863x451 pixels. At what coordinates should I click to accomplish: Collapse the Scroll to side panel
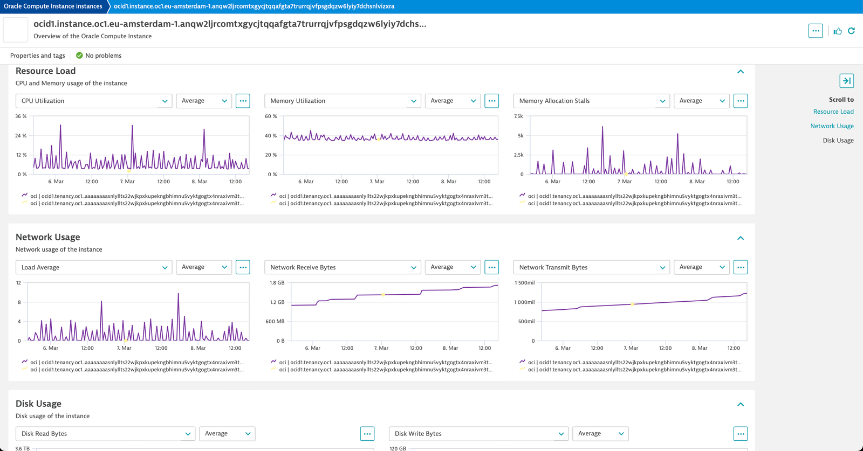coord(847,81)
